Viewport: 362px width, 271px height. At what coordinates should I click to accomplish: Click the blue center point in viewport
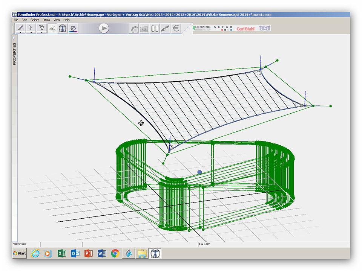tap(199, 172)
